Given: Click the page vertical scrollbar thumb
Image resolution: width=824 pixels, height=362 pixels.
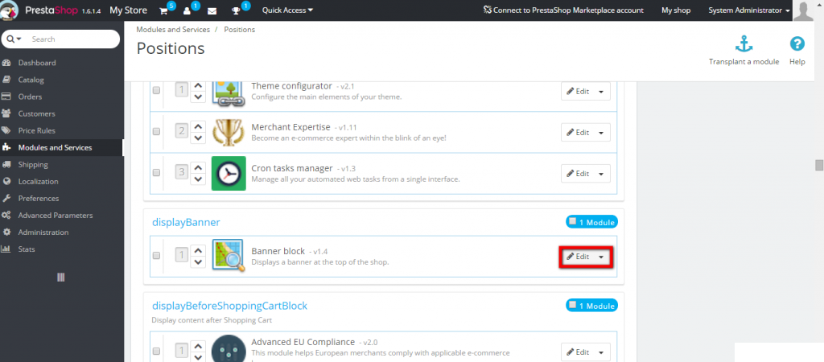Looking at the screenshot, I should [819, 166].
